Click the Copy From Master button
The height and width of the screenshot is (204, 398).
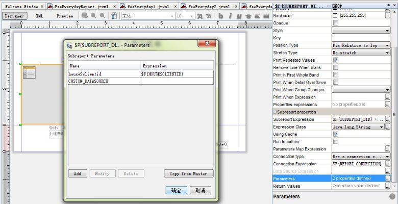click(188, 173)
